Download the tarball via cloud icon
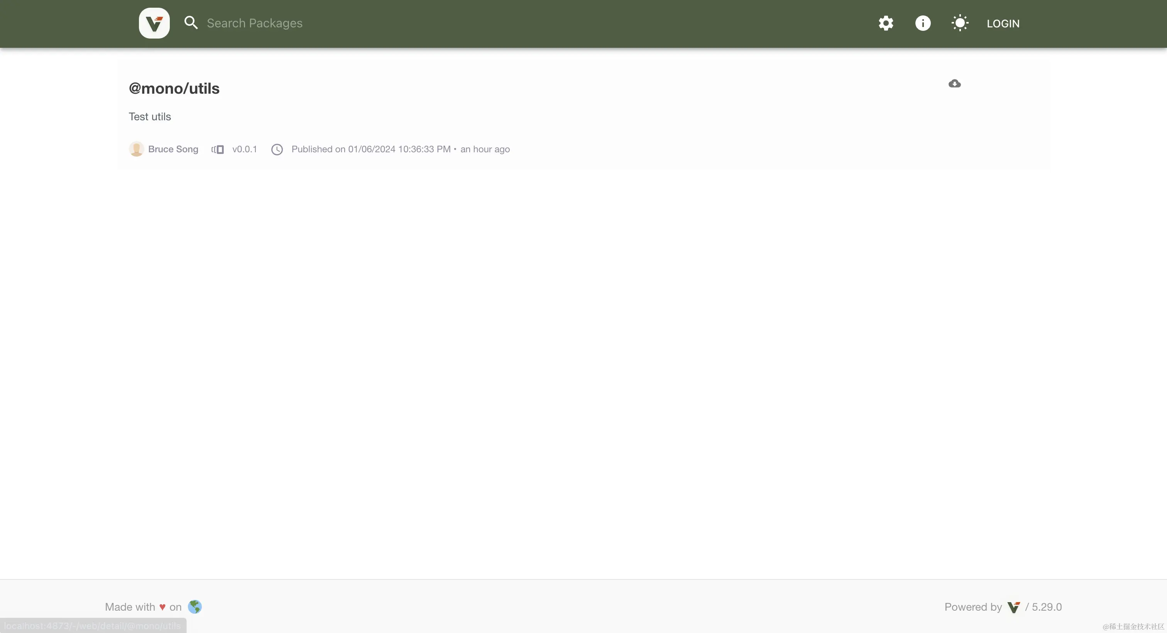 pos(954,84)
